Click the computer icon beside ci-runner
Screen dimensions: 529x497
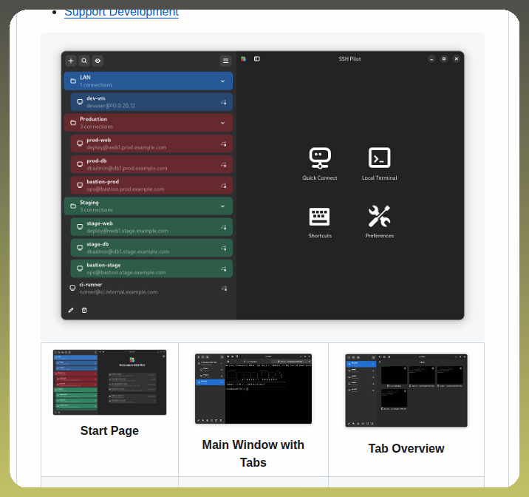coord(72,288)
